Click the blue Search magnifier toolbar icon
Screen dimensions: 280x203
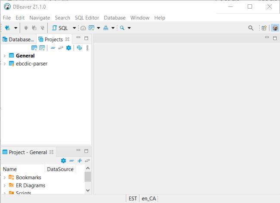[122, 28]
